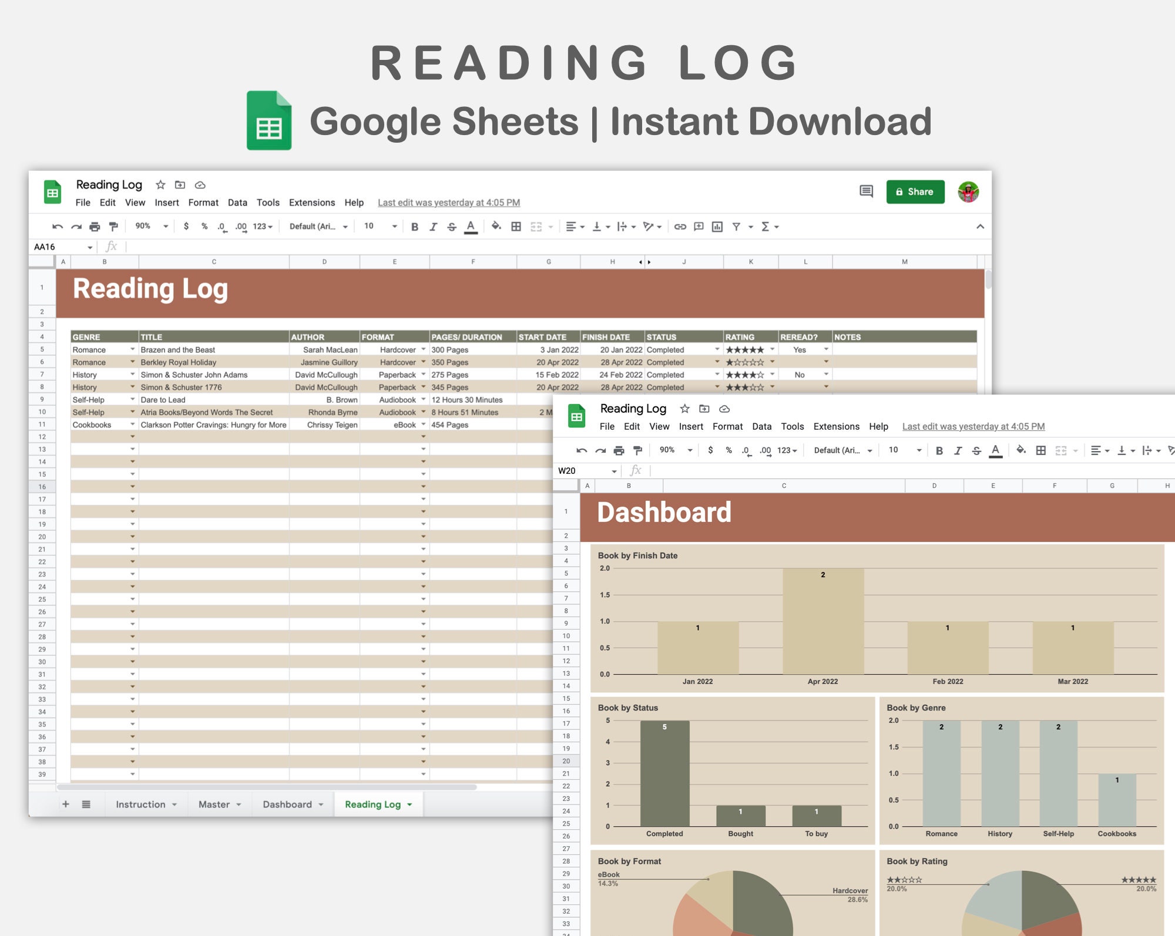Open comment history via the comments icon
The height and width of the screenshot is (936, 1175).
(867, 192)
